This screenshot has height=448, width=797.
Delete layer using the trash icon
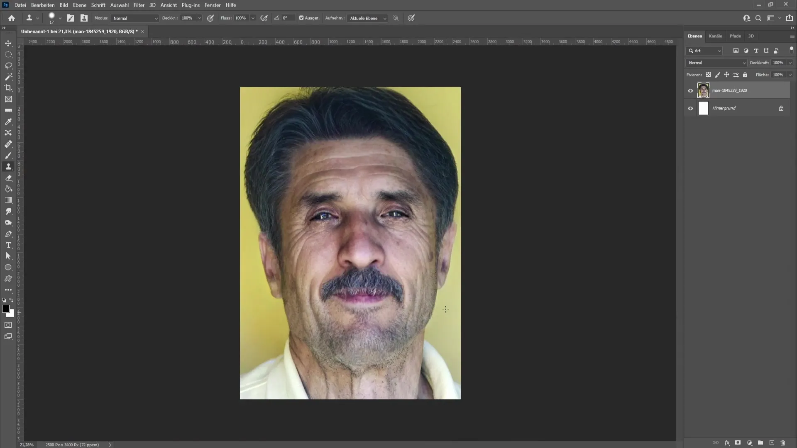pyautogui.click(x=783, y=443)
